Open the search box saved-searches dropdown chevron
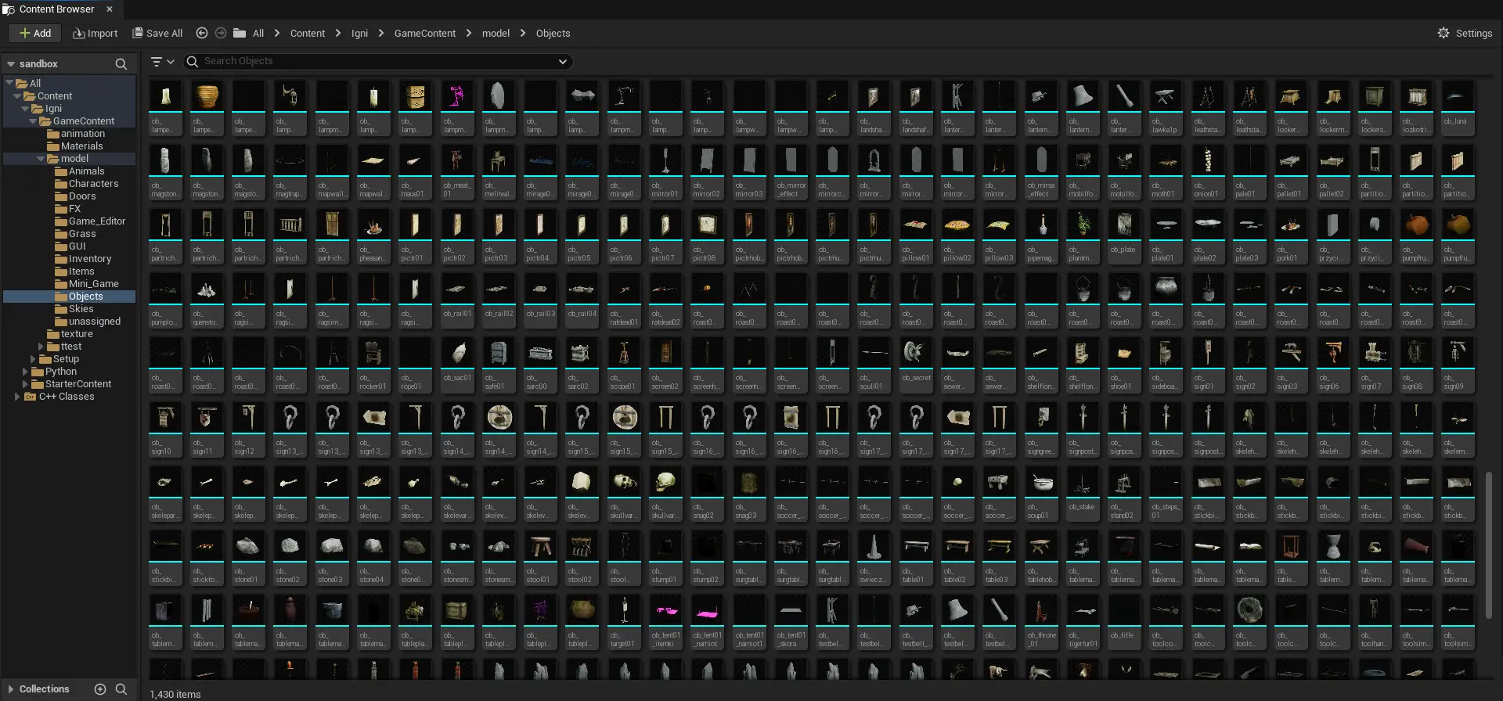 click(x=562, y=61)
